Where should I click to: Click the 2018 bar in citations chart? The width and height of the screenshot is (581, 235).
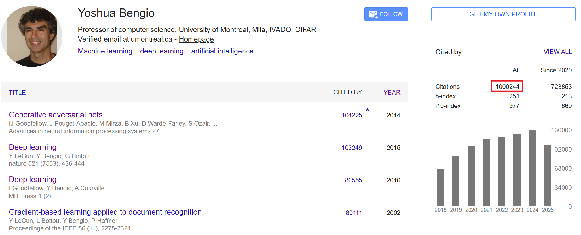pos(440,187)
